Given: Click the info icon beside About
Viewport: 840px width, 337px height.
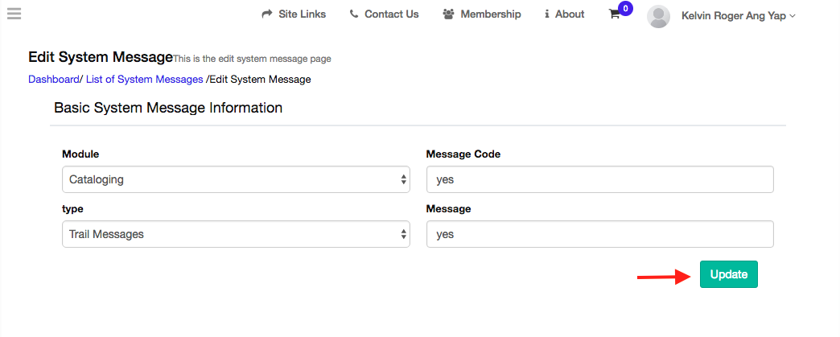Looking at the screenshot, I should [x=547, y=14].
